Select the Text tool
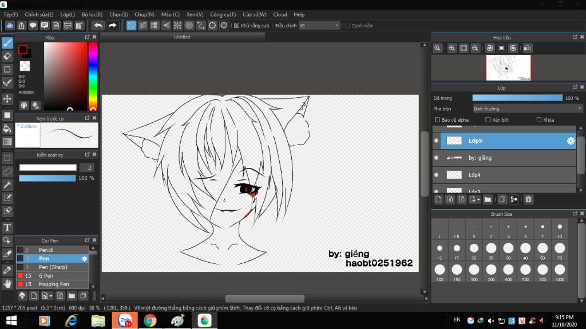586x329 pixels. coord(7,227)
